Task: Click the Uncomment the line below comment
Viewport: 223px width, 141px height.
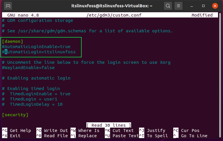Action: click(x=86, y=62)
